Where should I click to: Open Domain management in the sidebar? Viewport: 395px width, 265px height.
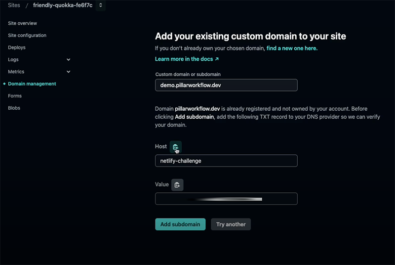(x=32, y=84)
